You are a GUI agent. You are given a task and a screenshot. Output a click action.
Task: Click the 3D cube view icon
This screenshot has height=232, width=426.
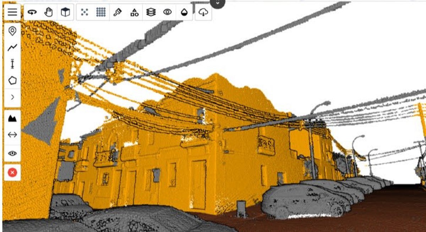click(65, 12)
